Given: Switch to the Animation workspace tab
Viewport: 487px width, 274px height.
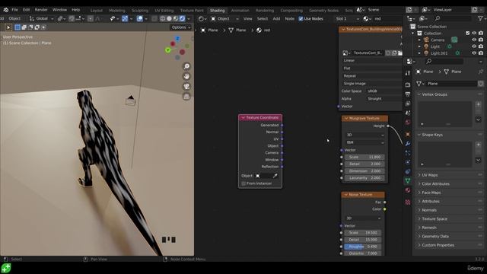Looking at the screenshot, I should pos(240,10).
